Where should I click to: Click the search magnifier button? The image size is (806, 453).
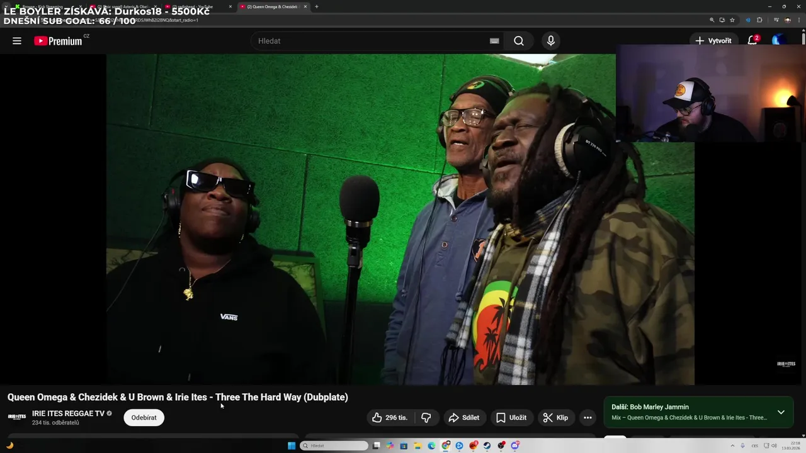pos(518,41)
